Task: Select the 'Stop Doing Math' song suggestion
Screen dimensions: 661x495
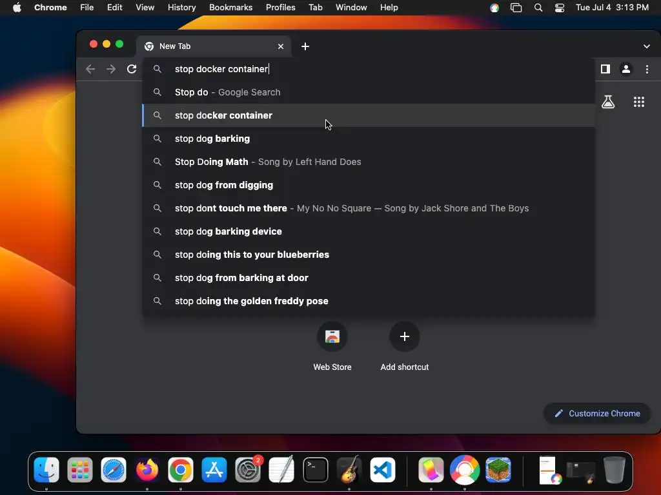Action: click(369, 162)
